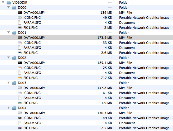Select PIC1.PNG file name in D003

pyautogui.click(x=30, y=103)
